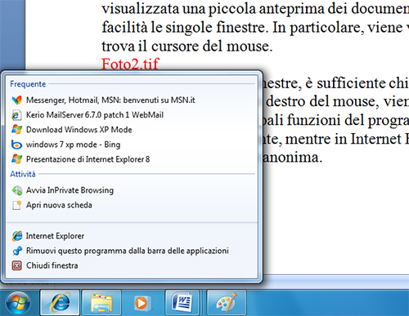409x316 pixels.
Task: Click the new tab page icon
Action: click(x=17, y=205)
